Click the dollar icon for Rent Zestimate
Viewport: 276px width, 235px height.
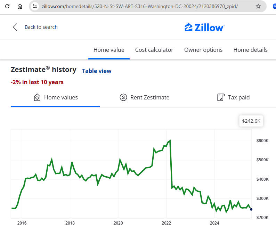tap(123, 97)
